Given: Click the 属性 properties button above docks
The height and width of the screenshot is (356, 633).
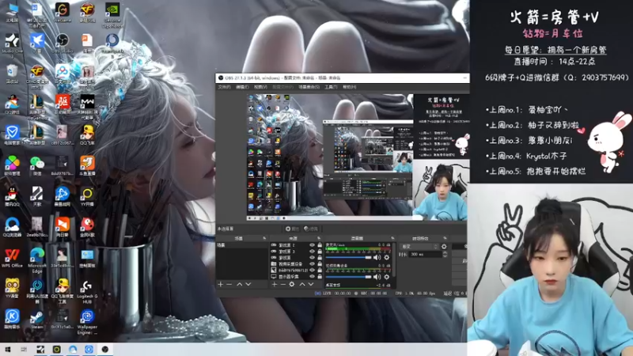Looking at the screenshot, I should pyautogui.click(x=292, y=229).
